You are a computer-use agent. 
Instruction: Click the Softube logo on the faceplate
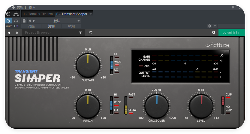coord(217,45)
